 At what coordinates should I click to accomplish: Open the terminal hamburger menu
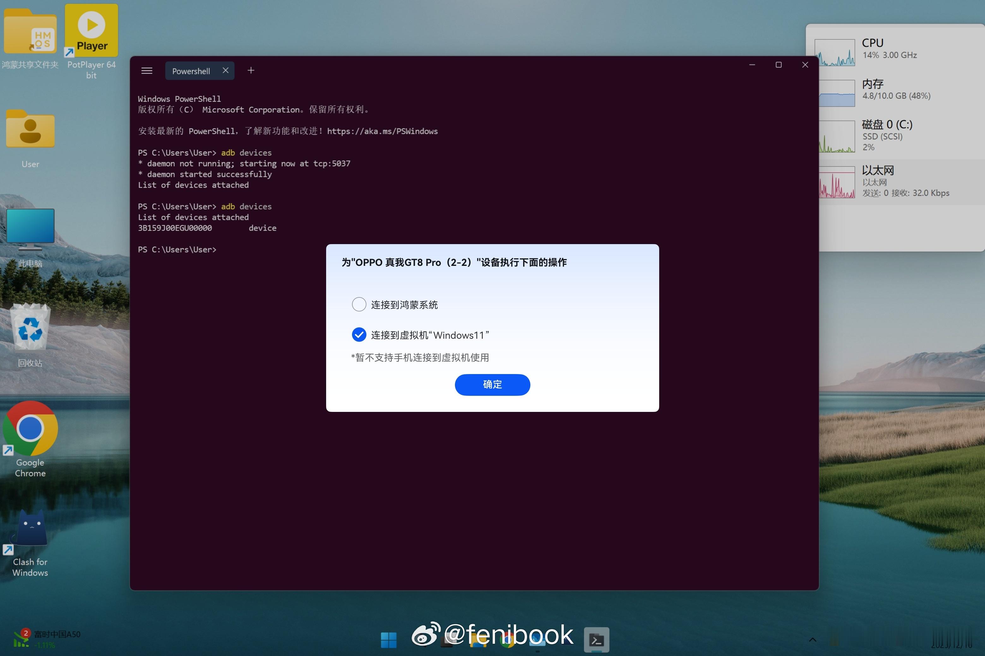coord(146,71)
